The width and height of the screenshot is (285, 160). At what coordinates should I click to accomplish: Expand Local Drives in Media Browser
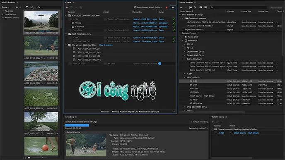[x=3, y=14]
